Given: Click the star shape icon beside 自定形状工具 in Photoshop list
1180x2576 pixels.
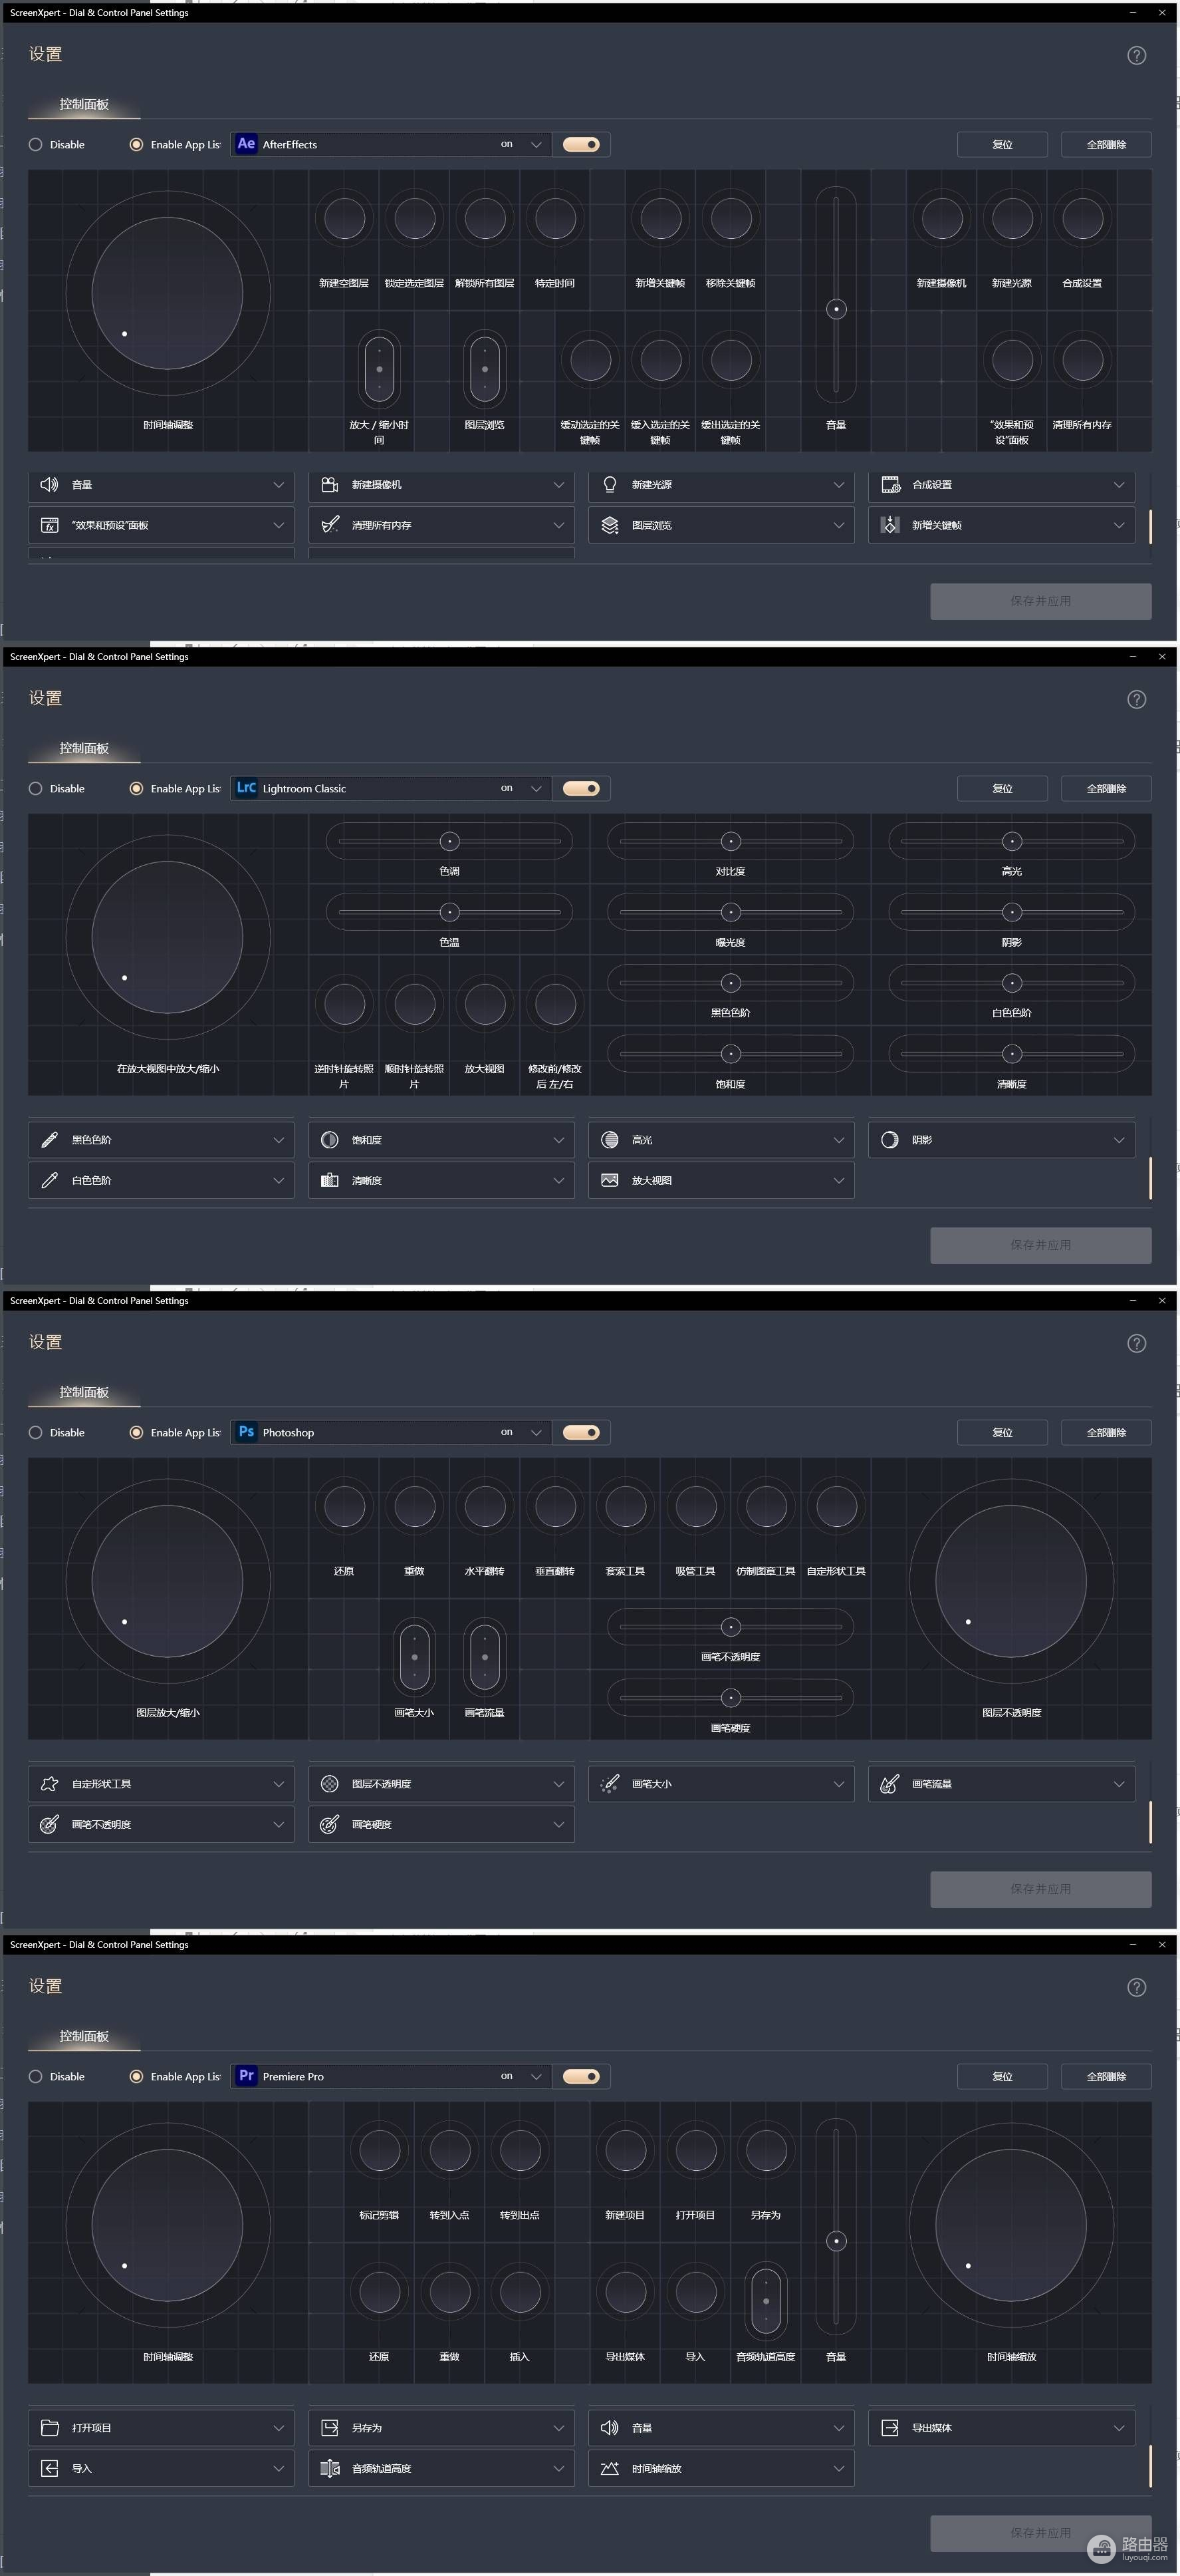Looking at the screenshot, I should [49, 1784].
